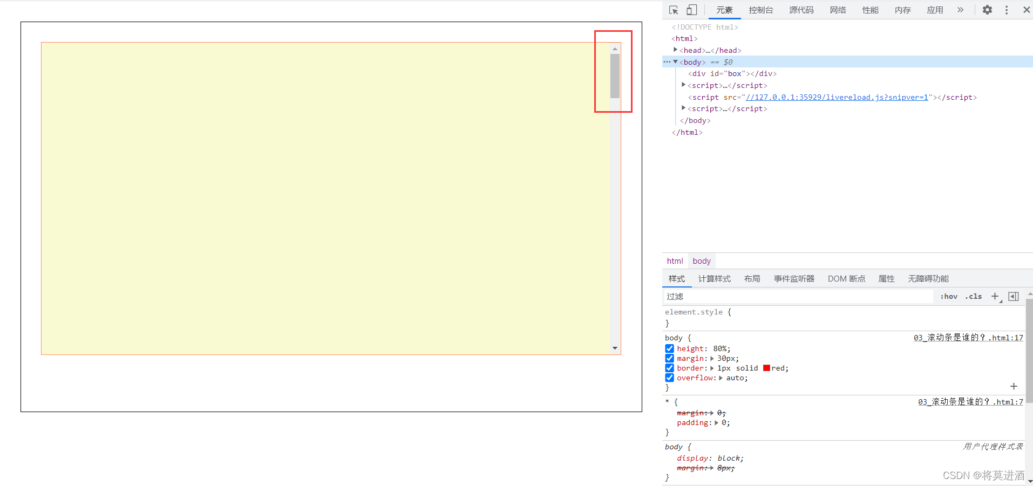This screenshot has width=1033, height=486.
Task: Open the body row ellipsis menu
Action: point(667,62)
